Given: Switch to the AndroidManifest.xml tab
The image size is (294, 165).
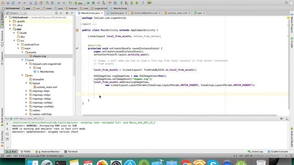Looking at the screenshot, I should (x=146, y=13).
